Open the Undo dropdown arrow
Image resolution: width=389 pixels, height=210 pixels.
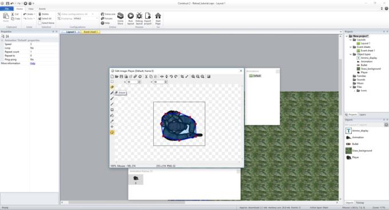34,14
